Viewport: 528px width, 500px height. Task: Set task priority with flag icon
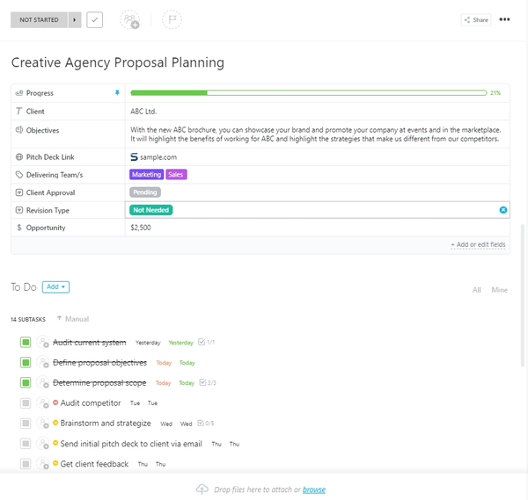(x=172, y=19)
